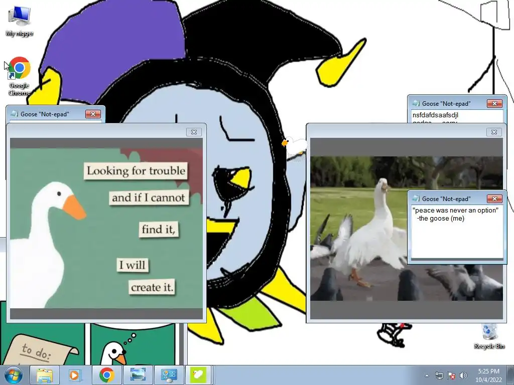Close the Looking for trouble meme window

194,132
